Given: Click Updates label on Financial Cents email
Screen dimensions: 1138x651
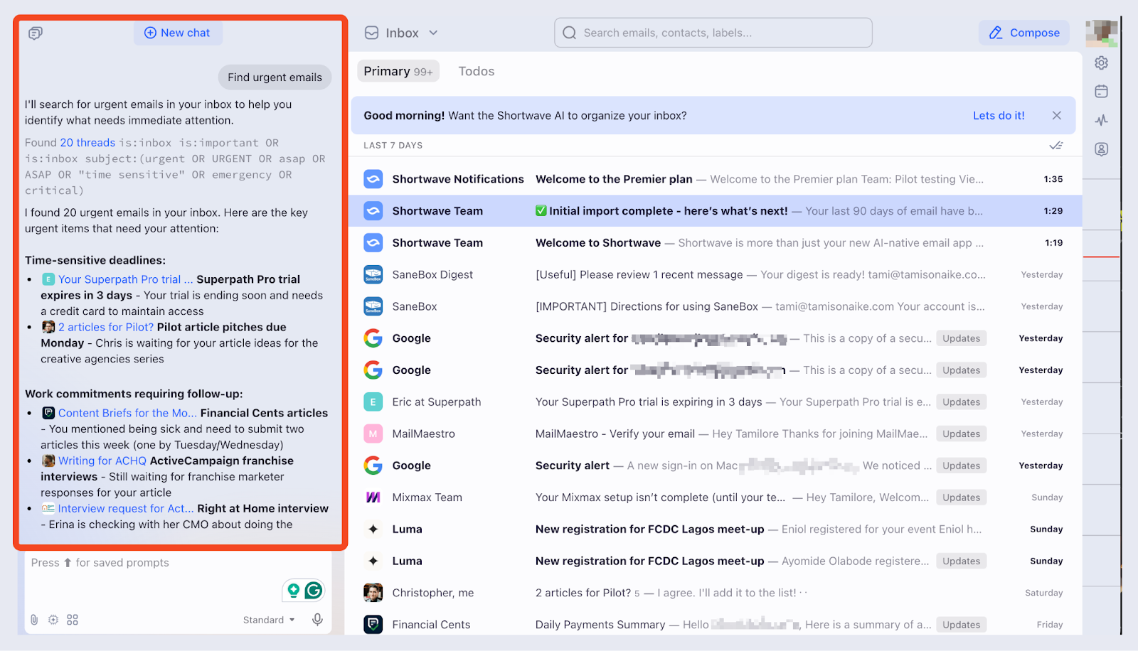Looking at the screenshot, I should [x=961, y=625].
